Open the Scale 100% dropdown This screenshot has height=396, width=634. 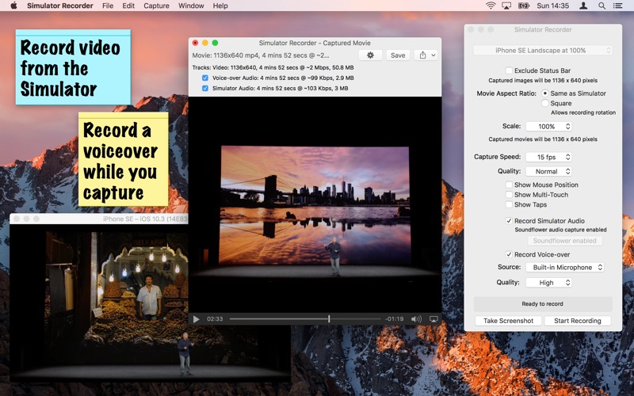pos(548,127)
